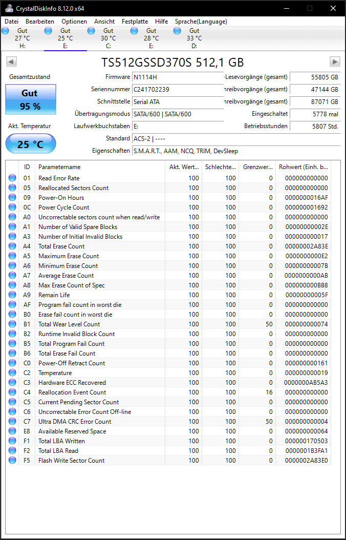Select disk C: tab at 30 °C
Viewport: 346px width, 540px height.
[109, 38]
